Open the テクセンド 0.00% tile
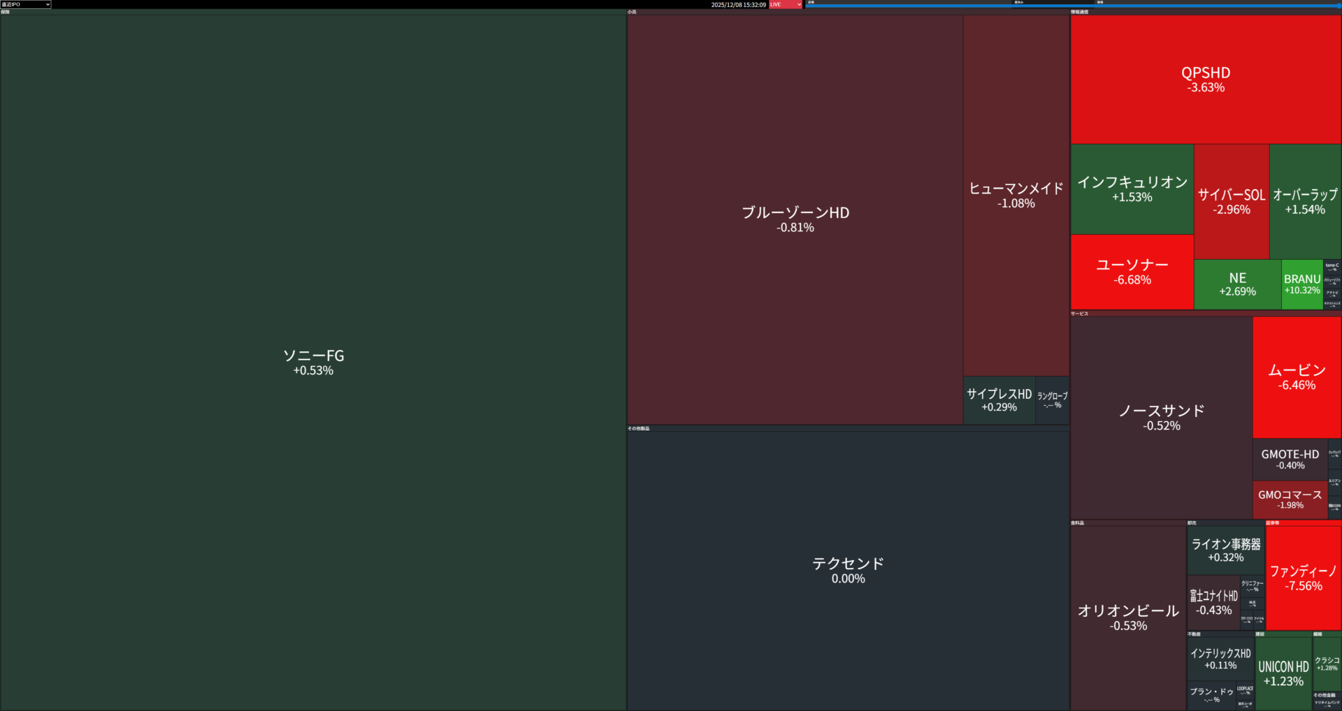 [848, 570]
